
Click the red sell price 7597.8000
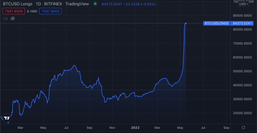click(14, 11)
